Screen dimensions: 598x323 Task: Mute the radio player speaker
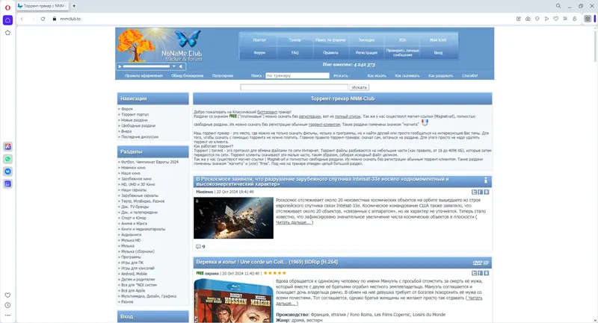click(x=181, y=66)
